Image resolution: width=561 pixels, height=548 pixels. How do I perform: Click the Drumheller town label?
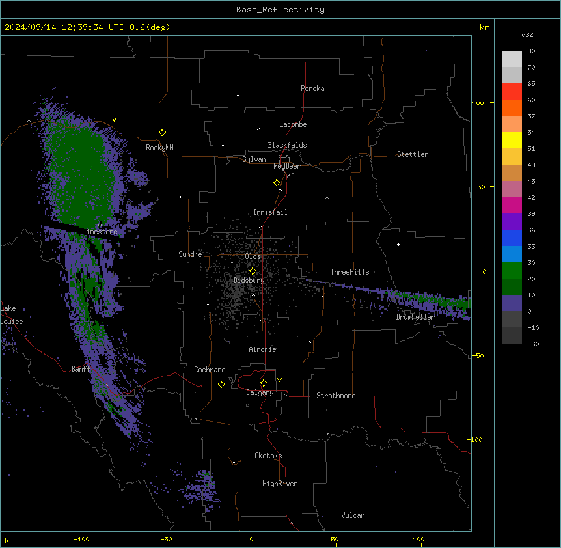coord(415,317)
